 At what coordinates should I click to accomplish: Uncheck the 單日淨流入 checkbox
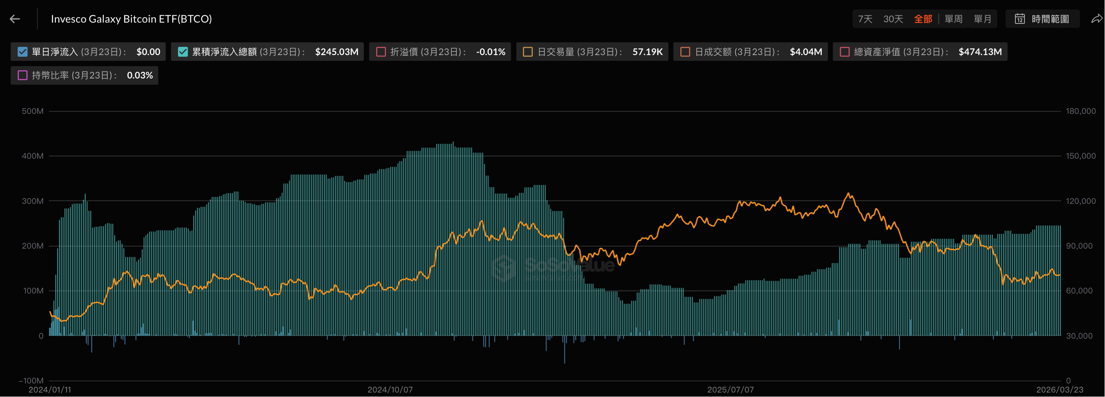click(23, 52)
